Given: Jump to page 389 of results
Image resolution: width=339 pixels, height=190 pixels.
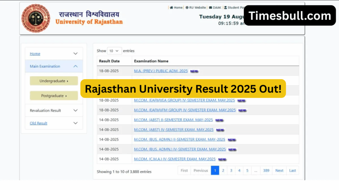Looking at the screenshot, I should (266, 171).
